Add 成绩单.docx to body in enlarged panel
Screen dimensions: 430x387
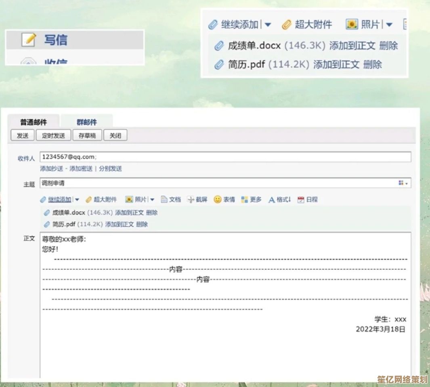coord(352,46)
